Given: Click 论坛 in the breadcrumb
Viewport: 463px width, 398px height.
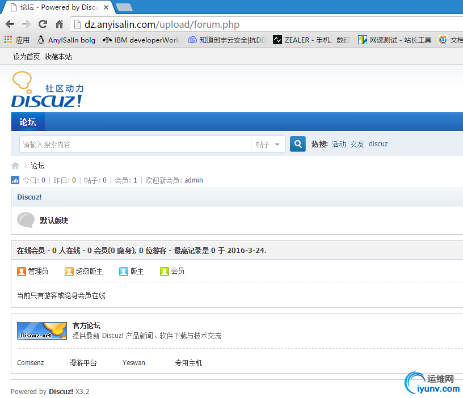Looking at the screenshot, I should [x=37, y=166].
